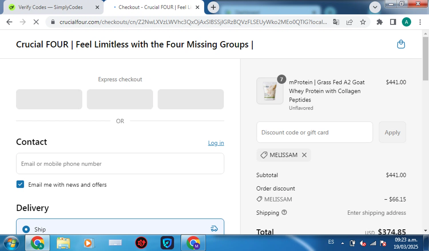The width and height of the screenshot is (429, 251).
Task: Click the muted volume tray icon
Action: click(363, 243)
